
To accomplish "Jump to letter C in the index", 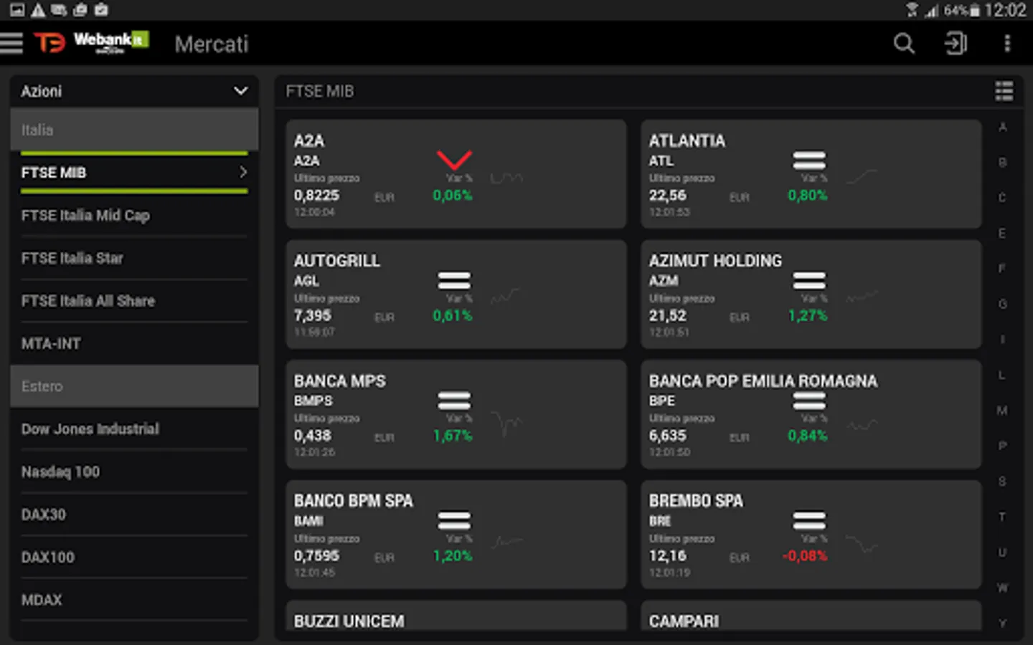I will pos(1002,198).
